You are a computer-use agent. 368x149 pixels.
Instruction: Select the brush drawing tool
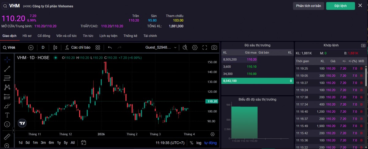(x=7, y=106)
